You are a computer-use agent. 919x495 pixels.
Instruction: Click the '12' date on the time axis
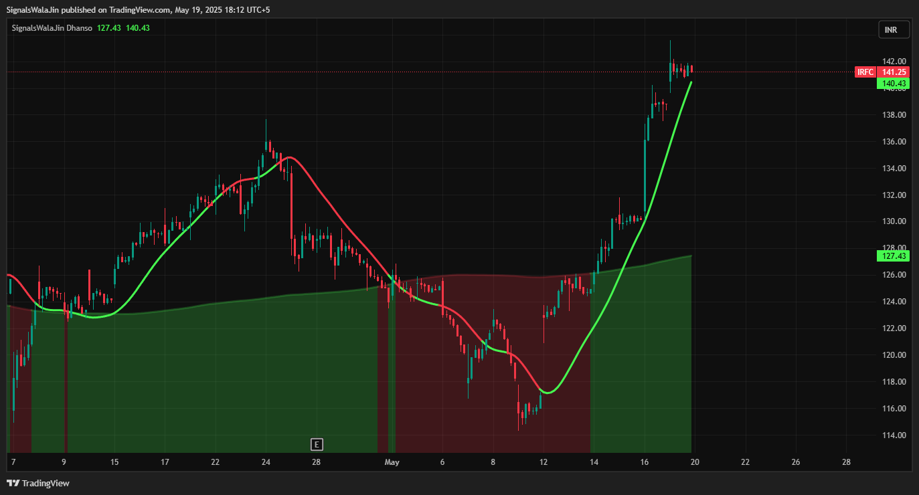tap(544, 462)
